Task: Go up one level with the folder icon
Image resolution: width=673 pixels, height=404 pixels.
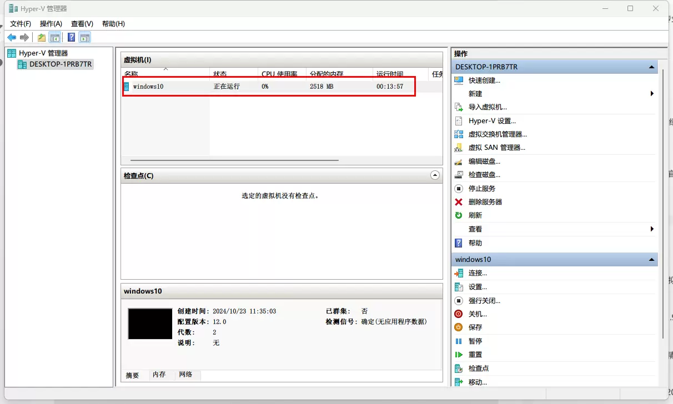Action: point(42,38)
